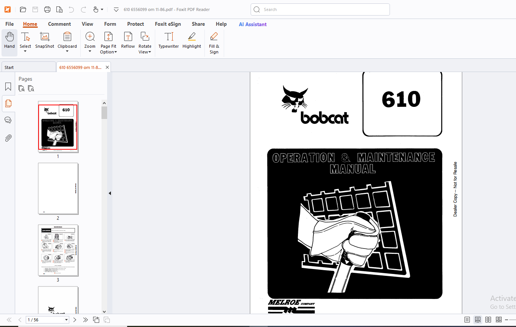This screenshot has height=327, width=516.
Task: Switch to the Start document tab
Action: point(28,67)
